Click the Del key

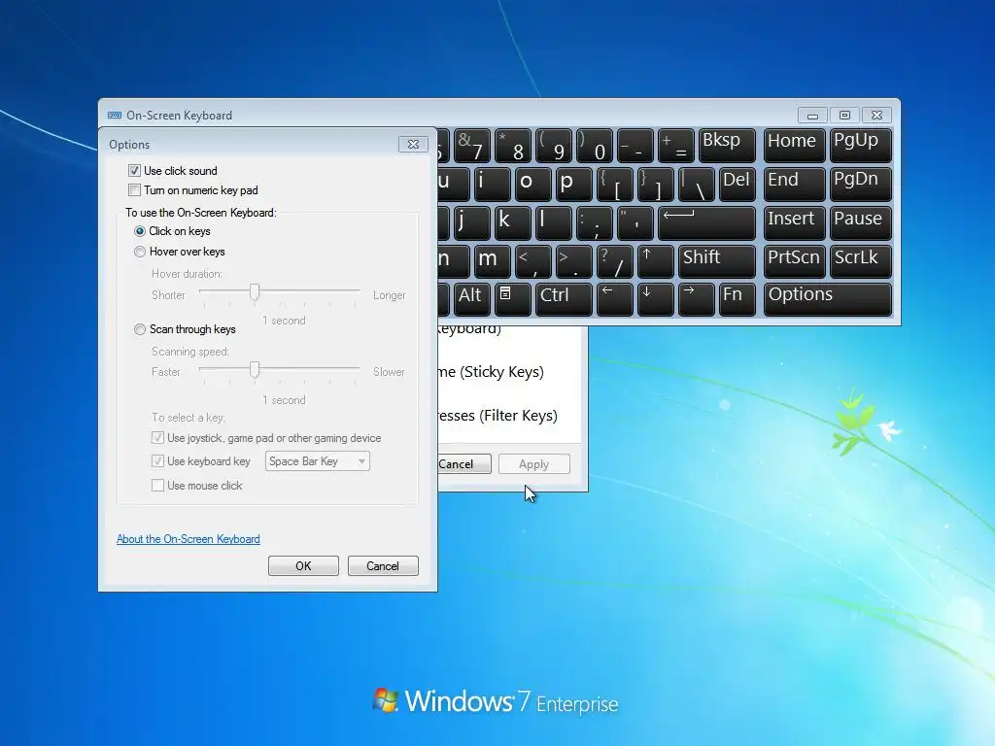[x=738, y=184]
